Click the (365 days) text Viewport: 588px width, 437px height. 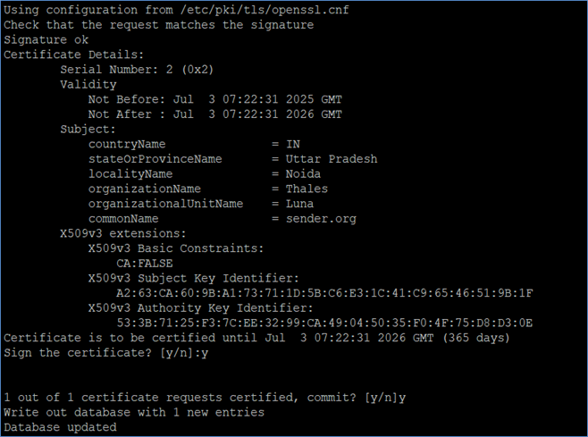coord(476,338)
